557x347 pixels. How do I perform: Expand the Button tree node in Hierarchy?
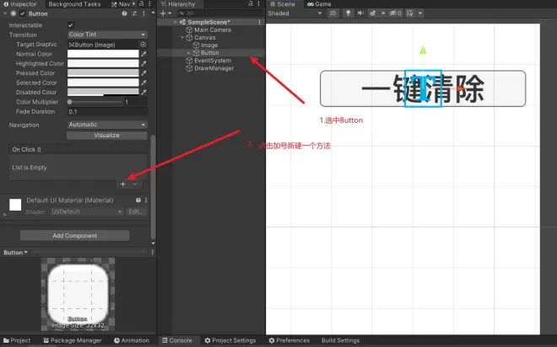tap(189, 53)
